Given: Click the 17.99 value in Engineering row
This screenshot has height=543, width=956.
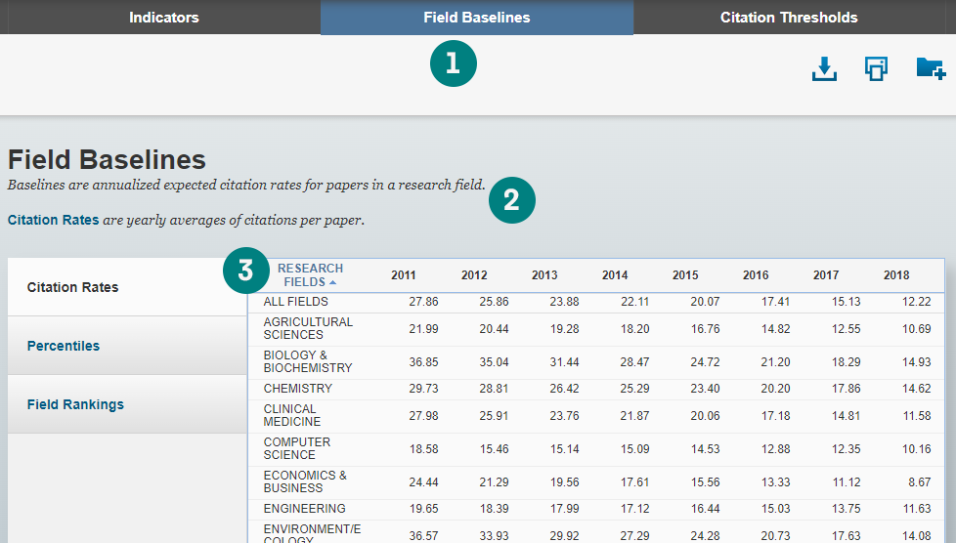Looking at the screenshot, I should [x=565, y=508].
